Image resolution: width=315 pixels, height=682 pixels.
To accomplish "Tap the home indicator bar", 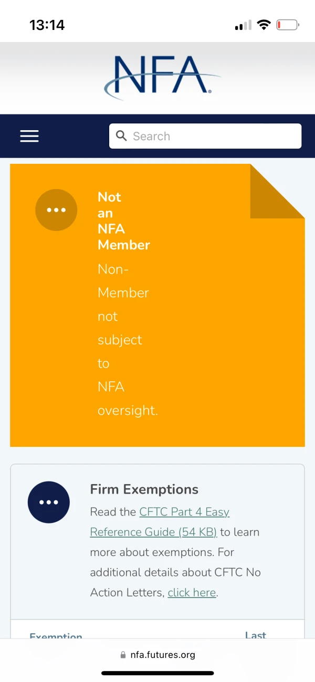I will 157,673.
